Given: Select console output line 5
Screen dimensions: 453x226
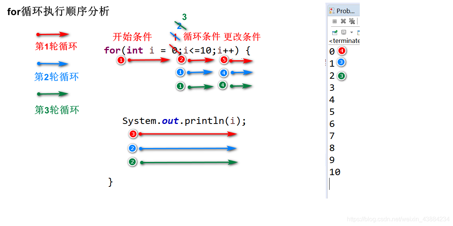Looking at the screenshot, I should 332,112.
